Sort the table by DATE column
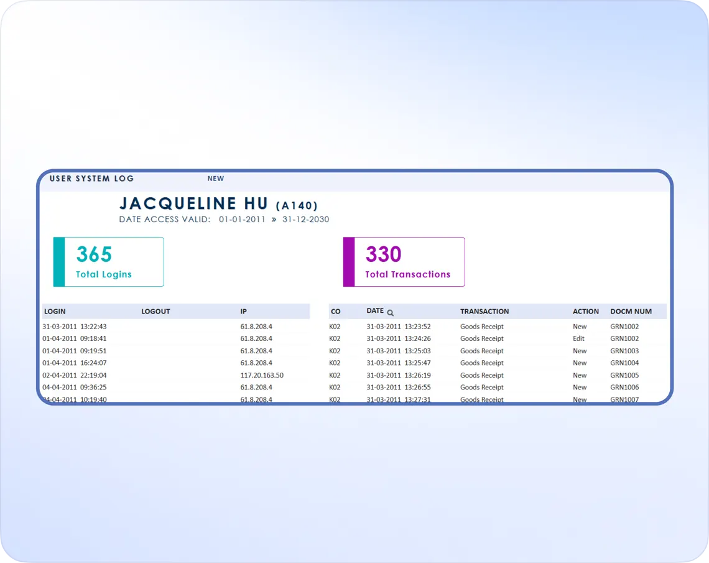The height and width of the screenshot is (563, 709). 375,311
